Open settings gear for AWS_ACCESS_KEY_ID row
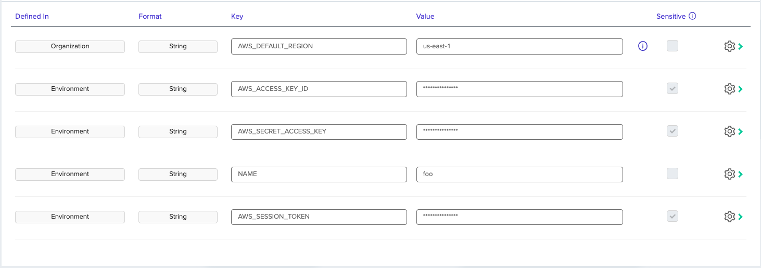The height and width of the screenshot is (268, 761). click(x=729, y=89)
